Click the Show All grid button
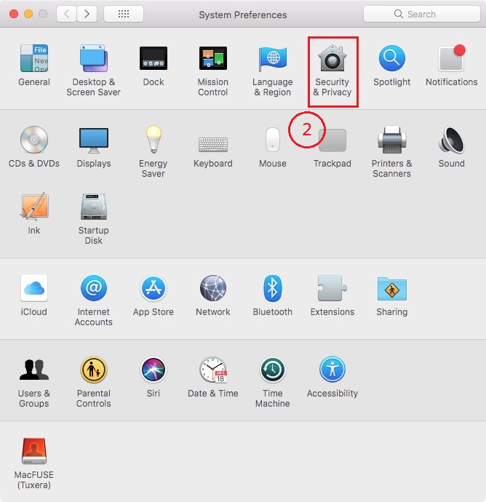The image size is (486, 502). pos(124,14)
